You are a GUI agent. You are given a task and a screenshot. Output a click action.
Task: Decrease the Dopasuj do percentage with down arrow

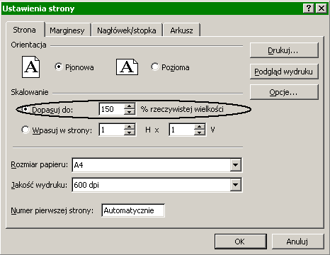click(130, 112)
